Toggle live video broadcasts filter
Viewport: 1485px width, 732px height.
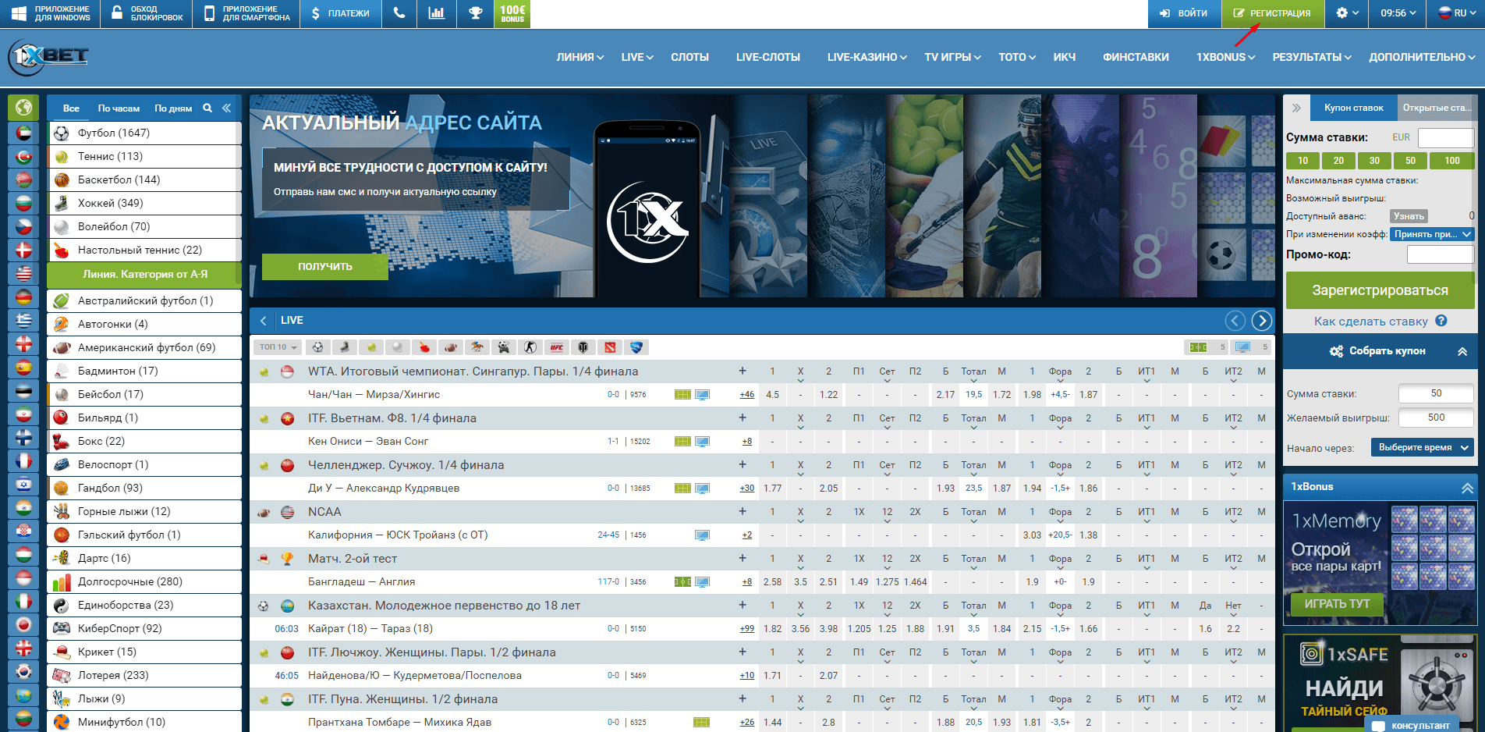[1242, 347]
